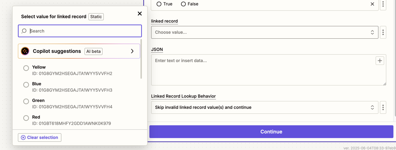The width and height of the screenshot is (396, 150).
Task: Choose the Red record radio button
Action: [26, 118]
